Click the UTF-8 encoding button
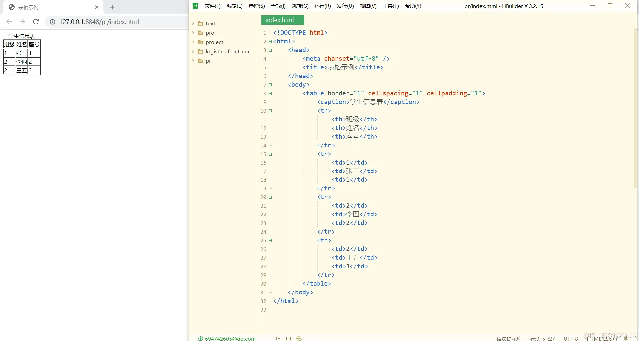 click(571, 338)
